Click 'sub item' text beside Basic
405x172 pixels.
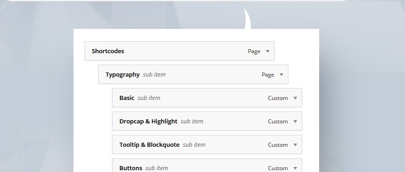(x=149, y=98)
